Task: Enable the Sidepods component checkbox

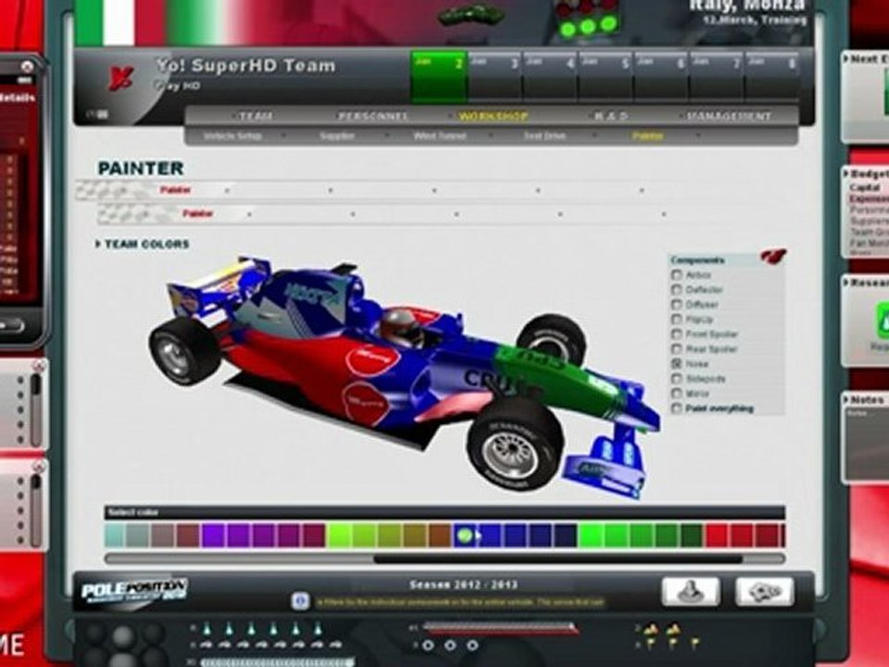Action: click(x=676, y=378)
